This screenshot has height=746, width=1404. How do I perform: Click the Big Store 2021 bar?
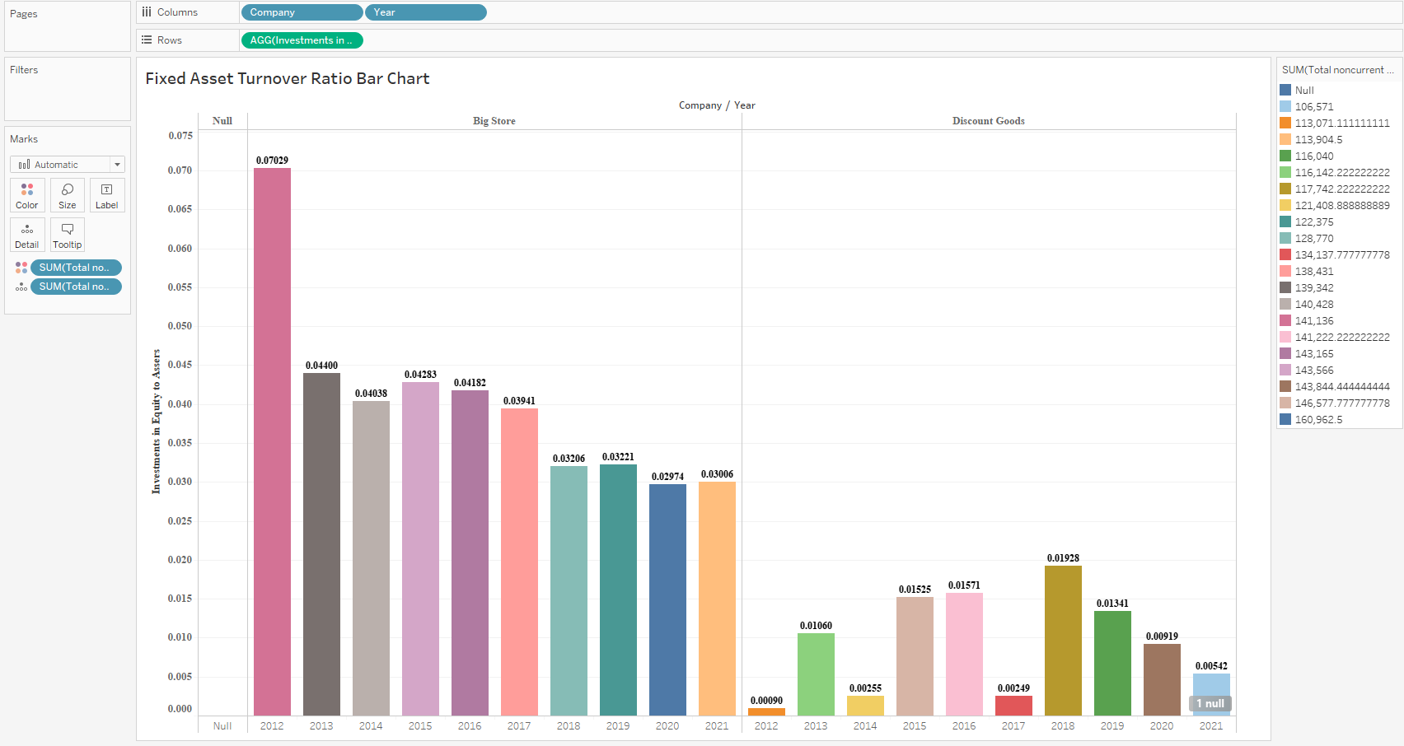coord(717,599)
